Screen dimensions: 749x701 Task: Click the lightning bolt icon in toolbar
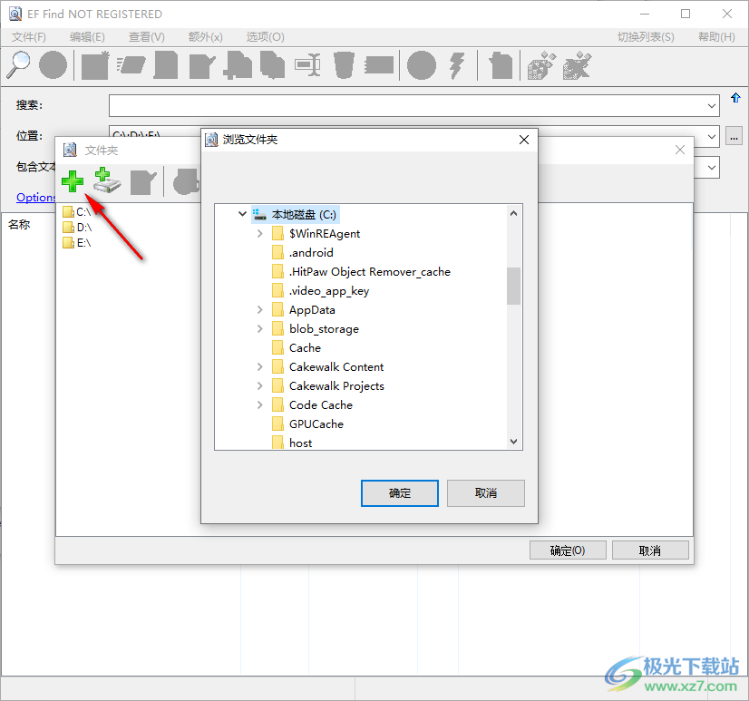tap(457, 65)
